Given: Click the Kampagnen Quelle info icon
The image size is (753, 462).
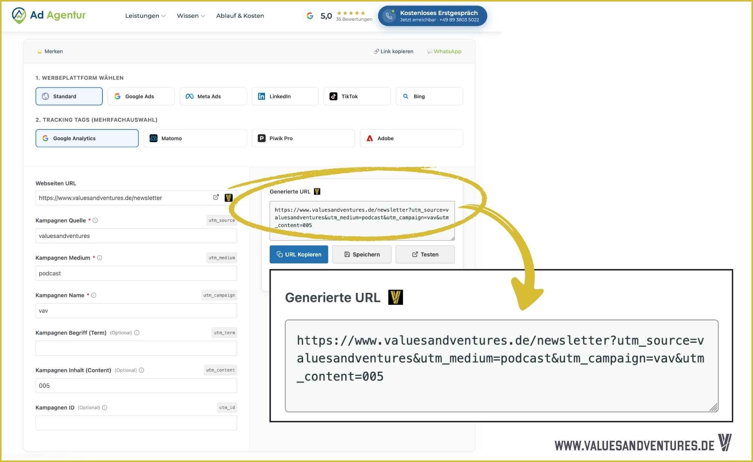Looking at the screenshot, I should click(95, 220).
